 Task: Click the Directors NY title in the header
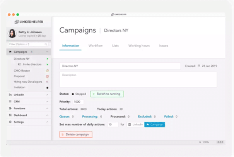[116, 31]
